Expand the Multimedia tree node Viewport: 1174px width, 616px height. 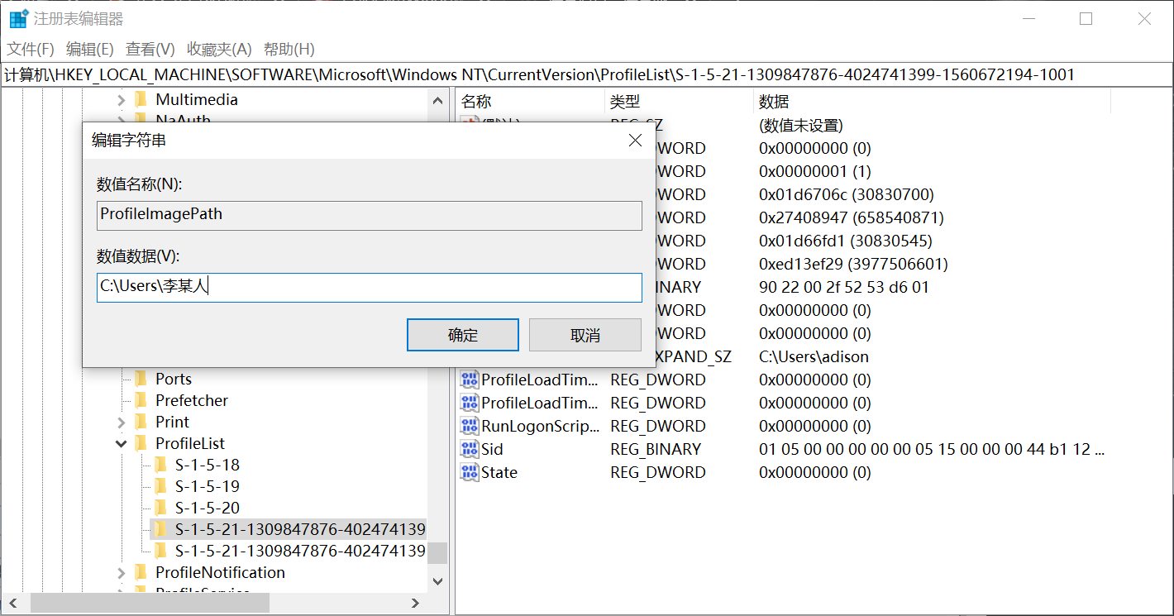(x=122, y=100)
